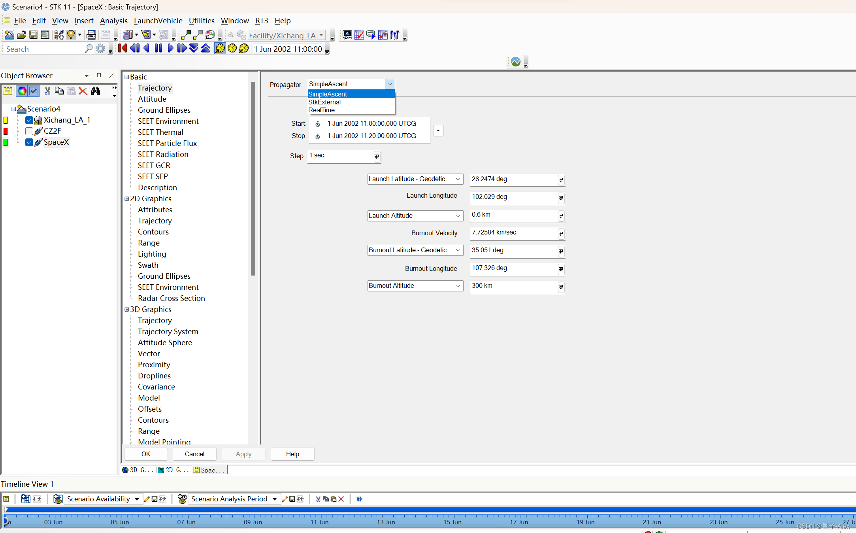Viewport: 856px width, 533px height.
Task: Click the binoculars find icon
Action: (x=95, y=91)
